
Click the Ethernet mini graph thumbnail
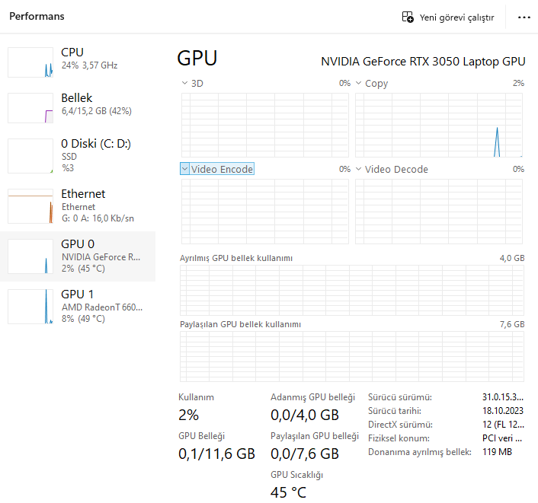30,206
